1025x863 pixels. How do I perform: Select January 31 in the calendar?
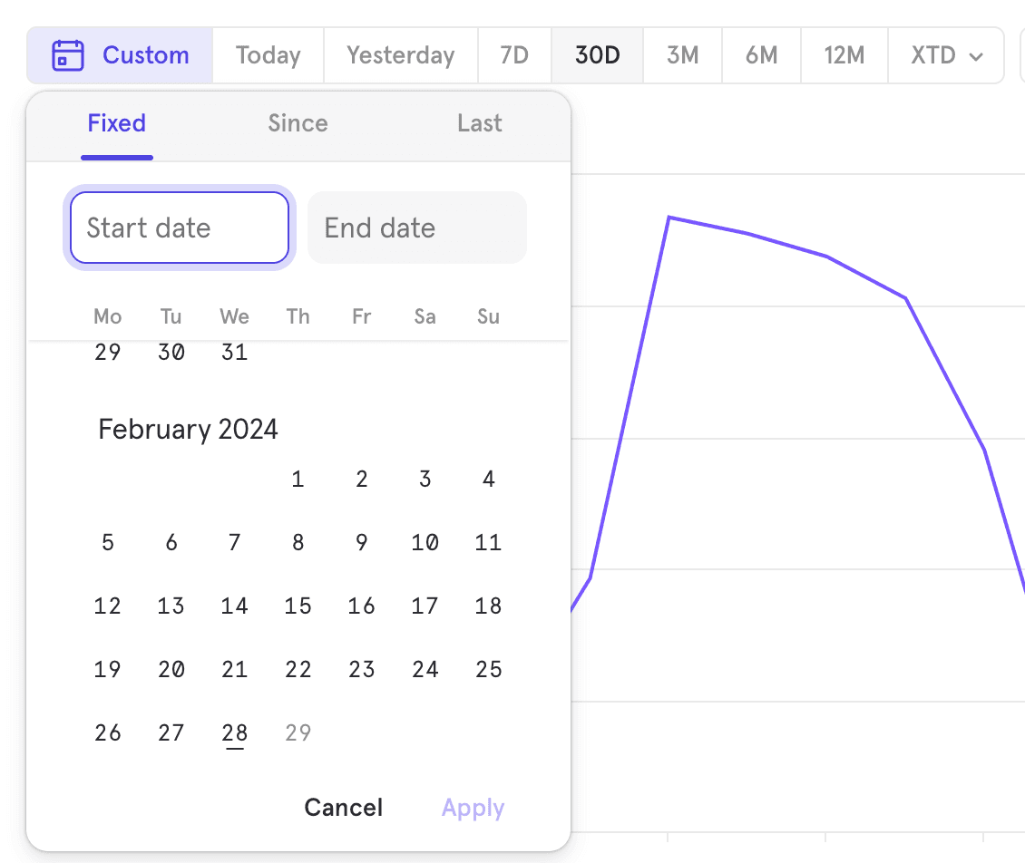[x=234, y=353]
